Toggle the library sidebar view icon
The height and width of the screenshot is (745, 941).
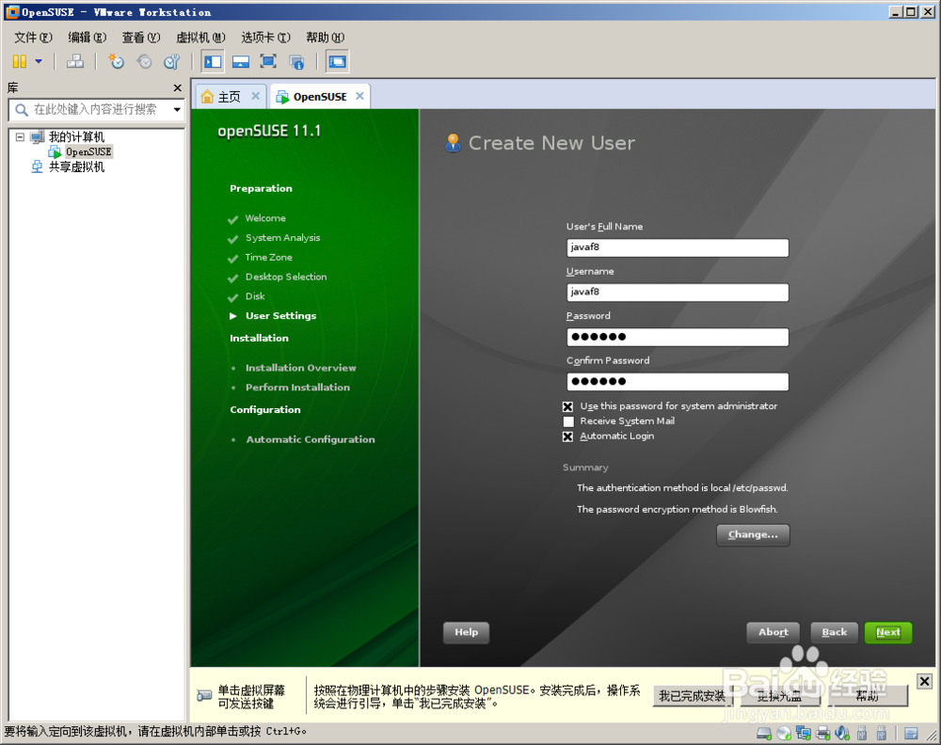213,61
